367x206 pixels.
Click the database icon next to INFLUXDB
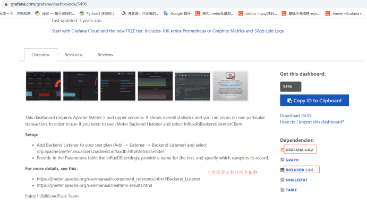point(282,170)
